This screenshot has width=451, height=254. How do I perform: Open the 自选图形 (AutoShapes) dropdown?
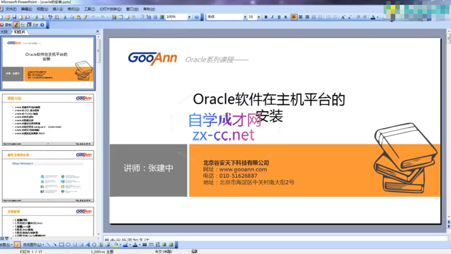[34, 245]
